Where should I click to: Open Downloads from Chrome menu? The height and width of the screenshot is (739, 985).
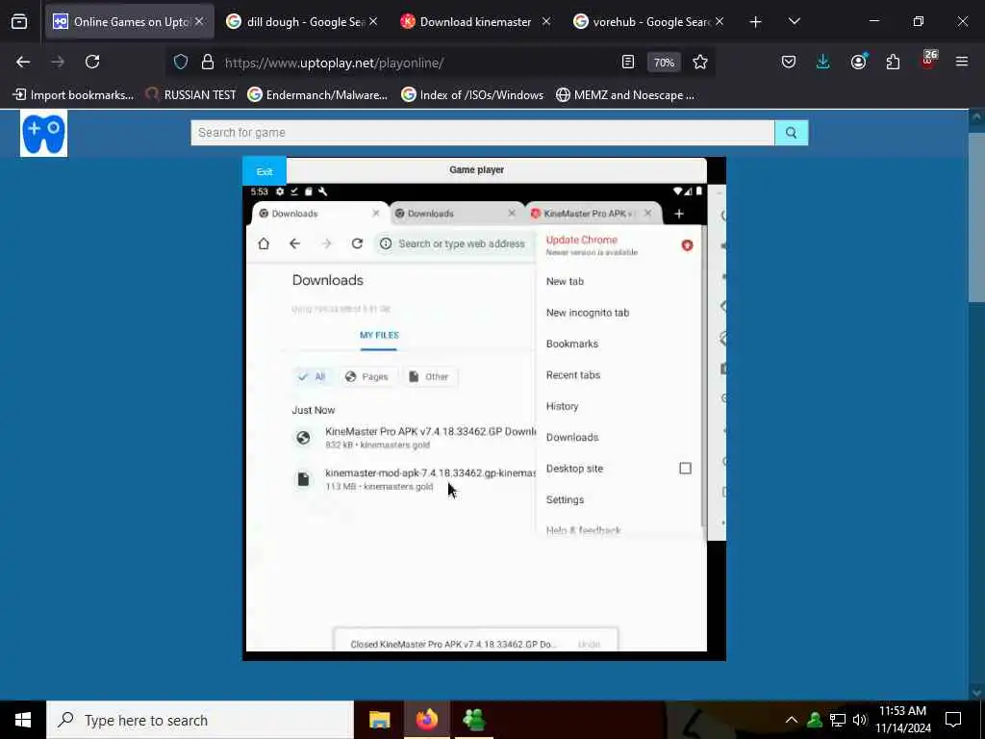tap(619, 437)
